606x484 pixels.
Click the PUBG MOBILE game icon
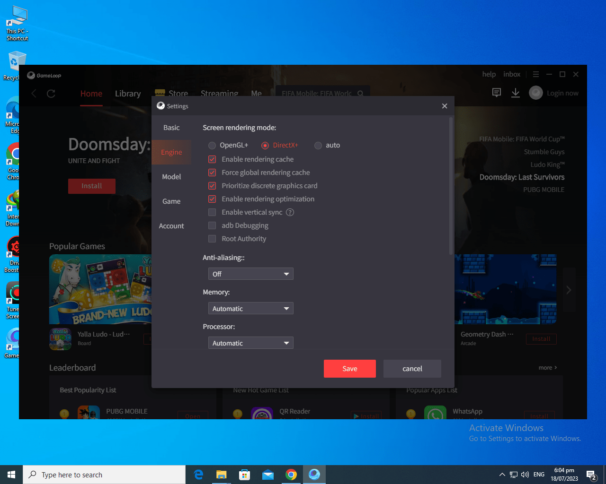89,412
